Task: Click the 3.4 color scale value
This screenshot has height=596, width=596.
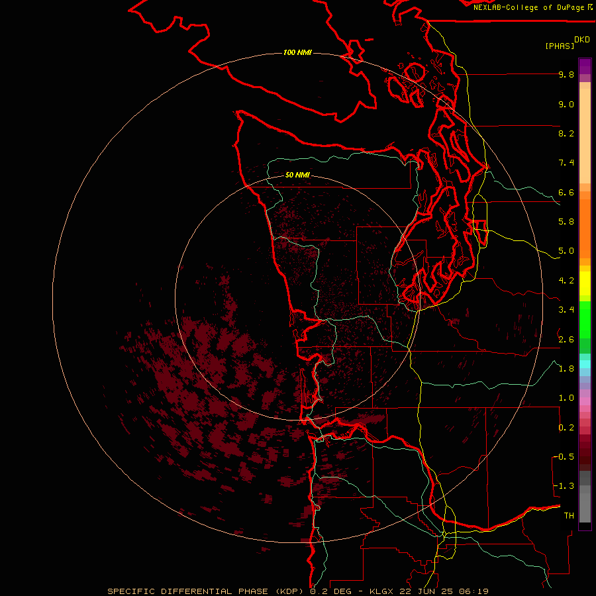Action: click(x=566, y=310)
